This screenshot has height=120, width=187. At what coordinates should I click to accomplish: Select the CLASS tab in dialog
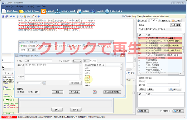[x=93, y=61]
